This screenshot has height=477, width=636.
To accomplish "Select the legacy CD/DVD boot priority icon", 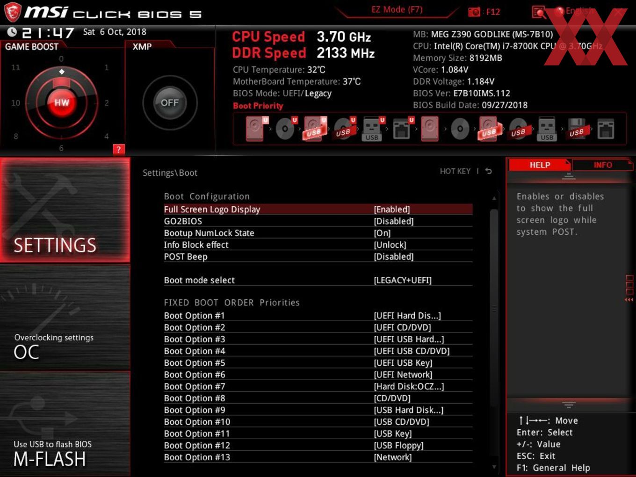I will pos(460,129).
